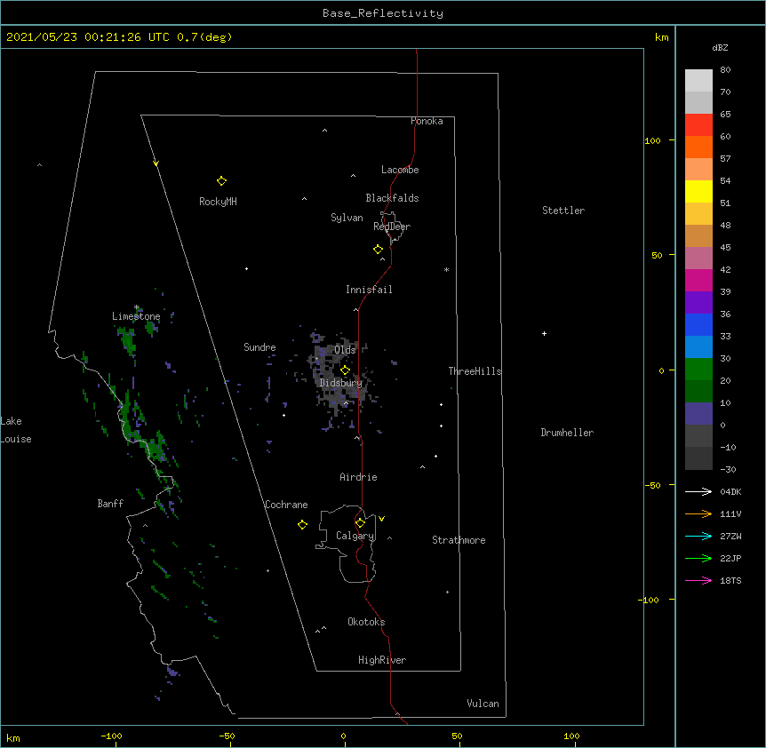766x748 pixels.
Task: Click the orange 111V arrow legend
Action: pyautogui.click(x=698, y=513)
